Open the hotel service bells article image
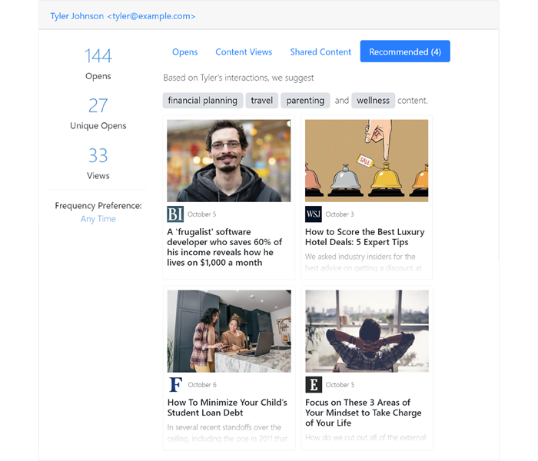The height and width of the screenshot is (461, 538). [x=367, y=161]
